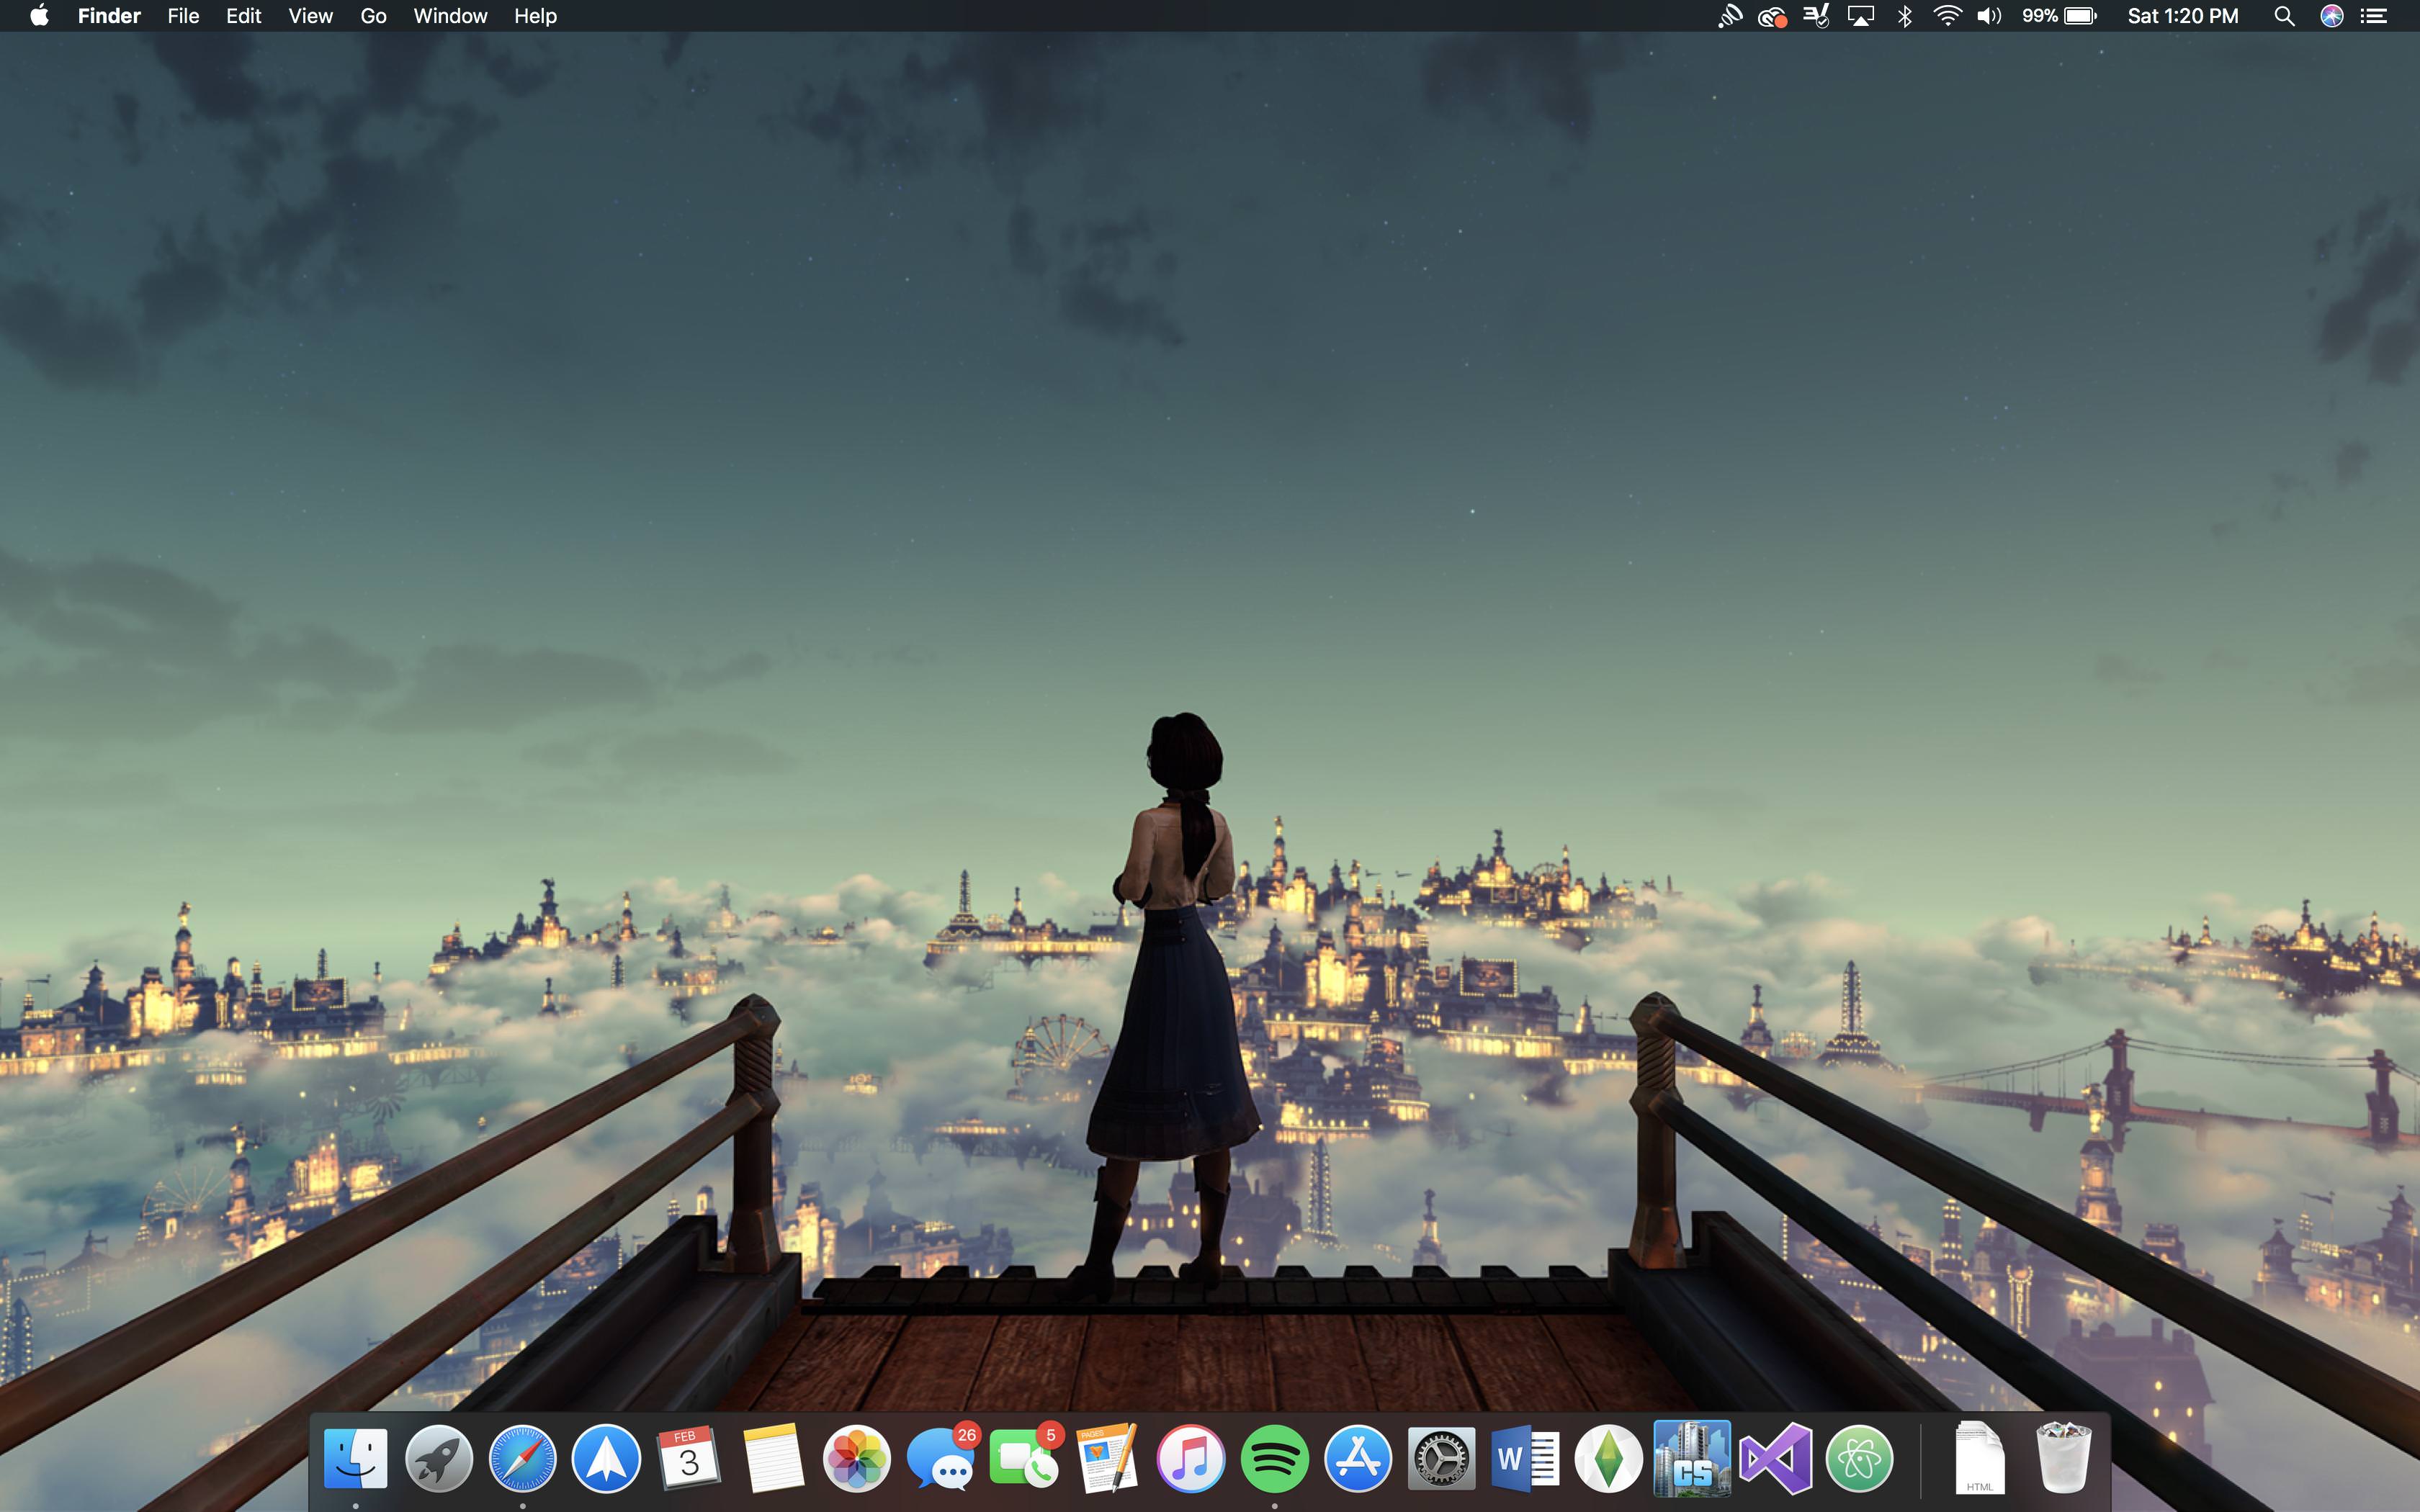Launch The Sims 4 plumbob icon

[x=1608, y=1459]
